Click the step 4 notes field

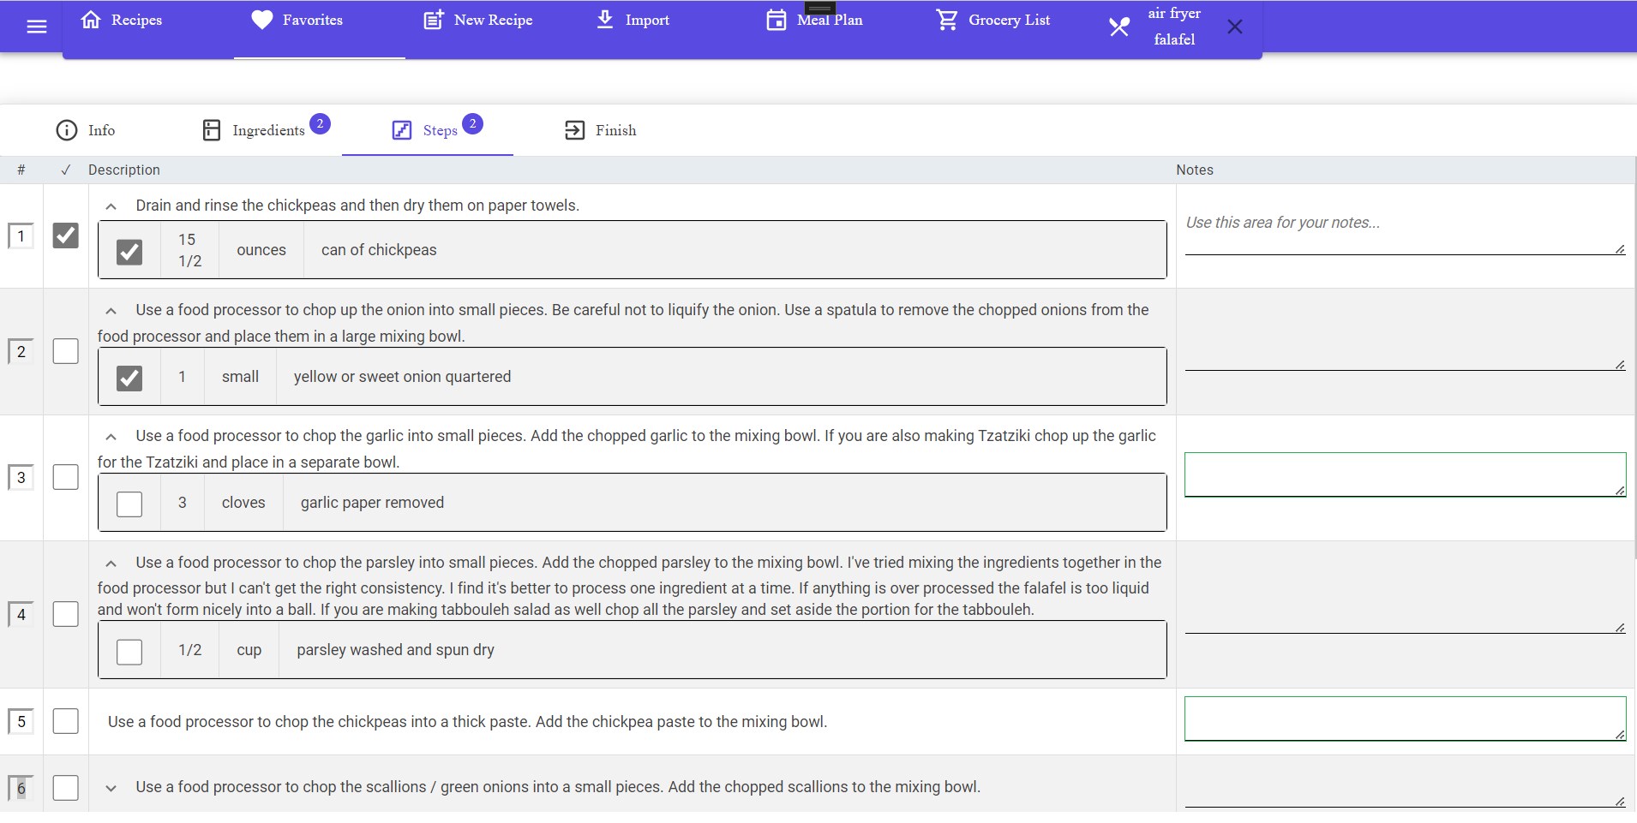tap(1406, 613)
